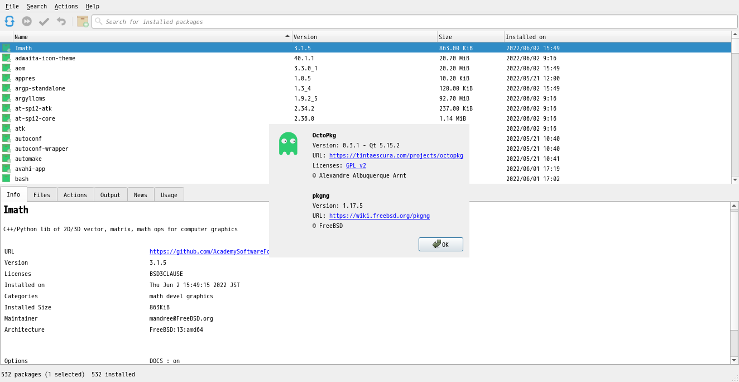This screenshot has height=382, width=739.
Task: Click the package icon next to appres
Action: pos(6,78)
